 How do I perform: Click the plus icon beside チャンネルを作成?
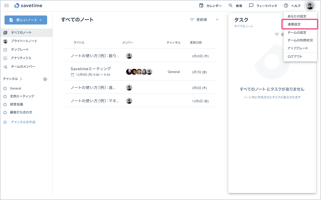point(5,122)
